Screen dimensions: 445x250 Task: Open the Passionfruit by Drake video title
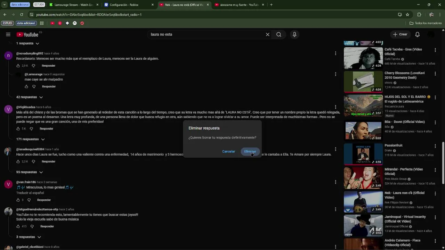click(x=393, y=145)
